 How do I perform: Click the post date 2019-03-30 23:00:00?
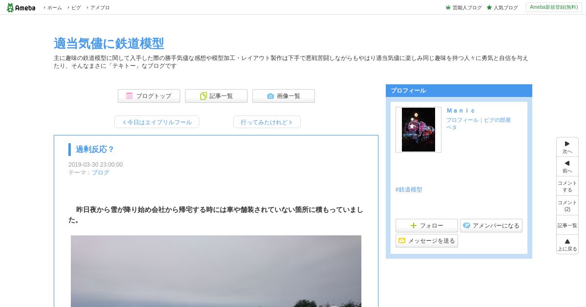click(96, 165)
